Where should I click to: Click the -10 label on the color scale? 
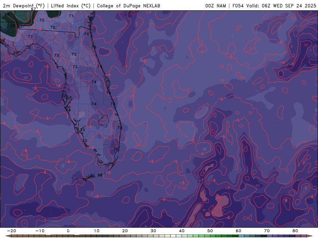point(40,231)
